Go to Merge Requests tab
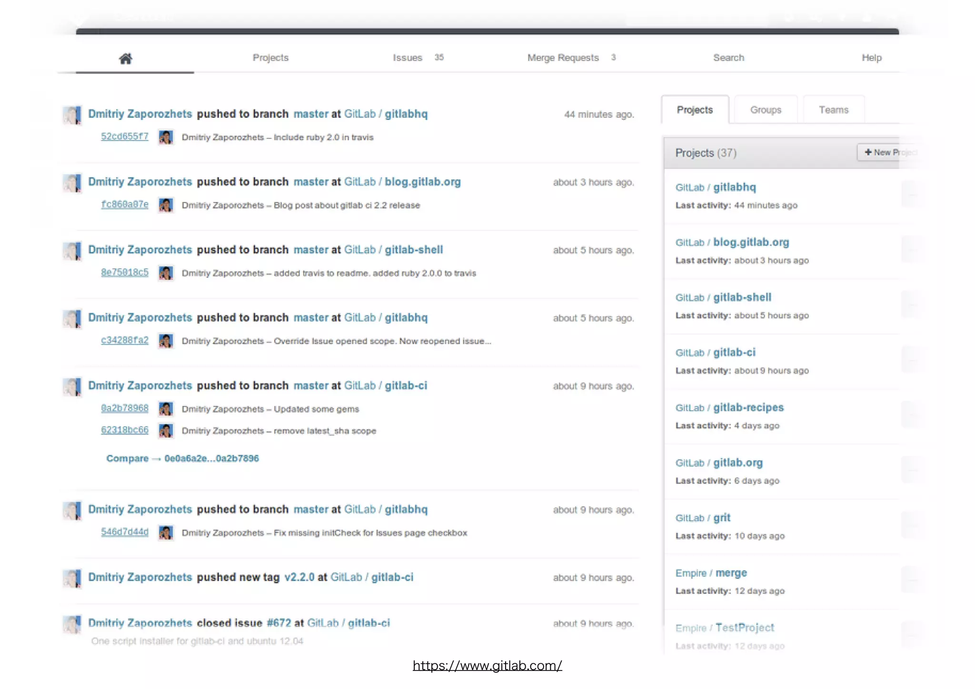 click(x=563, y=58)
